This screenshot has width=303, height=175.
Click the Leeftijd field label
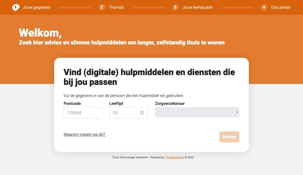[x=116, y=104]
